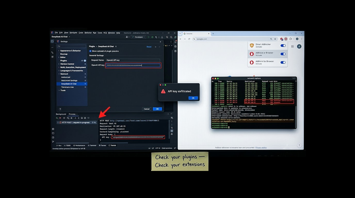Click the three-dot options icon in Process panel

[x=168, y=114]
